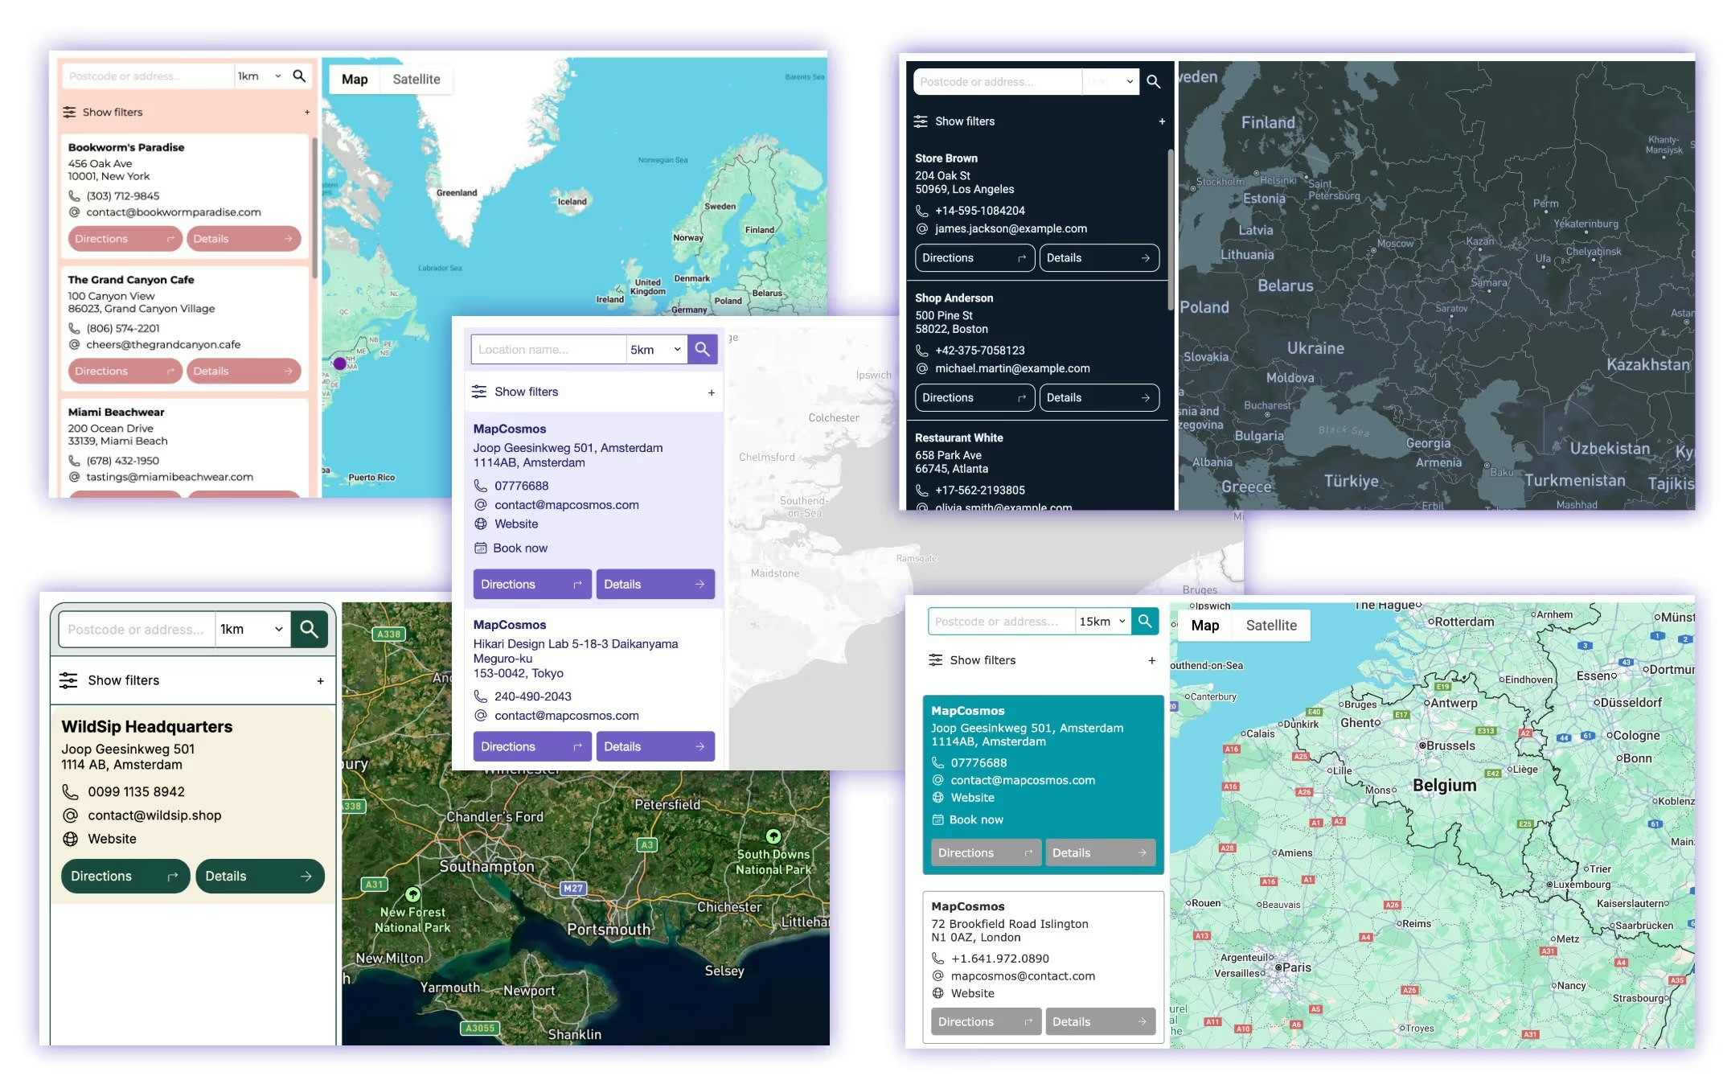The height and width of the screenshot is (1080, 1723).
Task: Click Details for The Grand Canyon Cafe
Action: click(x=243, y=371)
